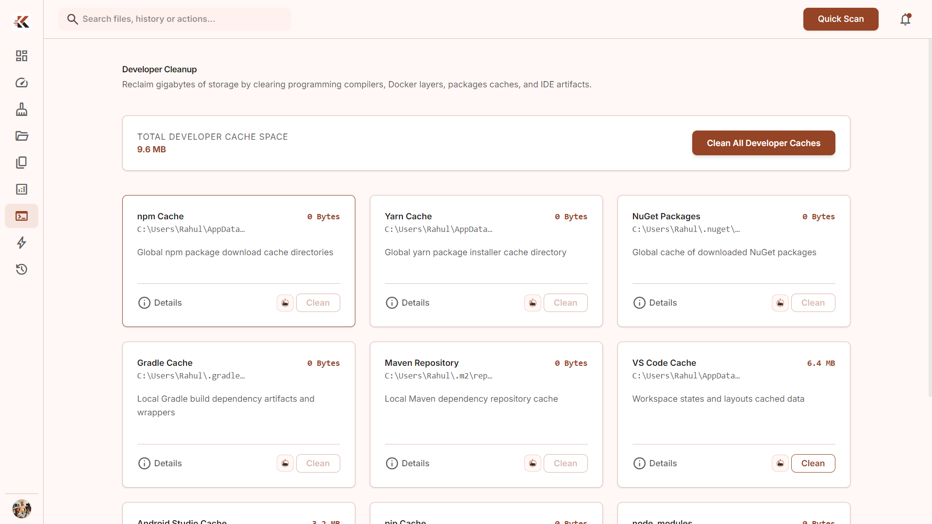This screenshot has width=932, height=524.
Task: Click the Maven path C:\Users\Rahul\.m2\rep…
Action: [438, 376]
